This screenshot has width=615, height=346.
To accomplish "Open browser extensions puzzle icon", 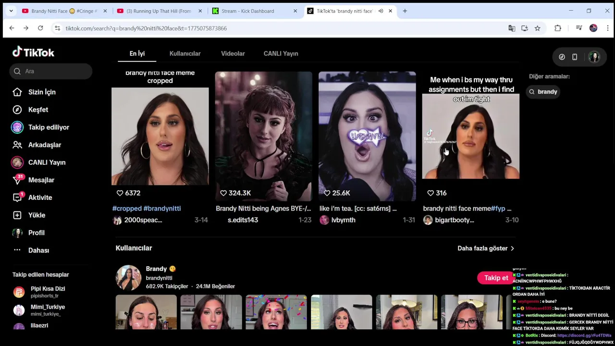I will [x=558, y=28].
